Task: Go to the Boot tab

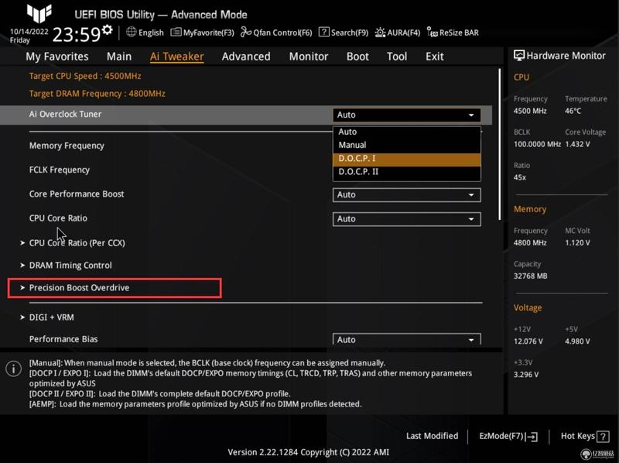Action: (357, 57)
